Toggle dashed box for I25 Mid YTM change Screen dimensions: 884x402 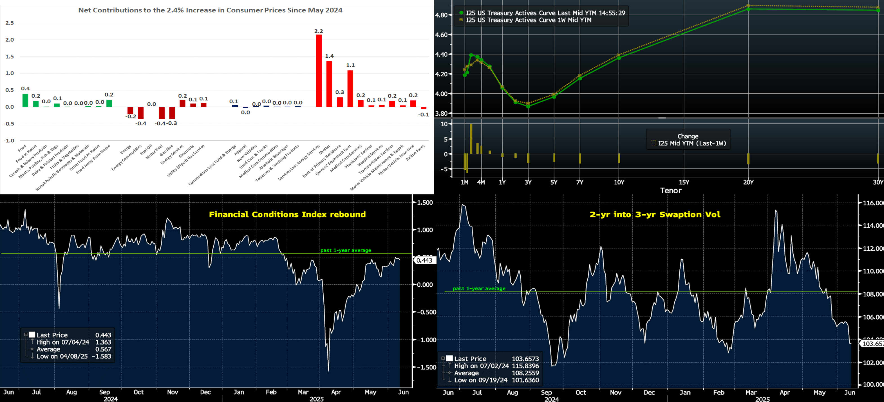[x=653, y=143]
